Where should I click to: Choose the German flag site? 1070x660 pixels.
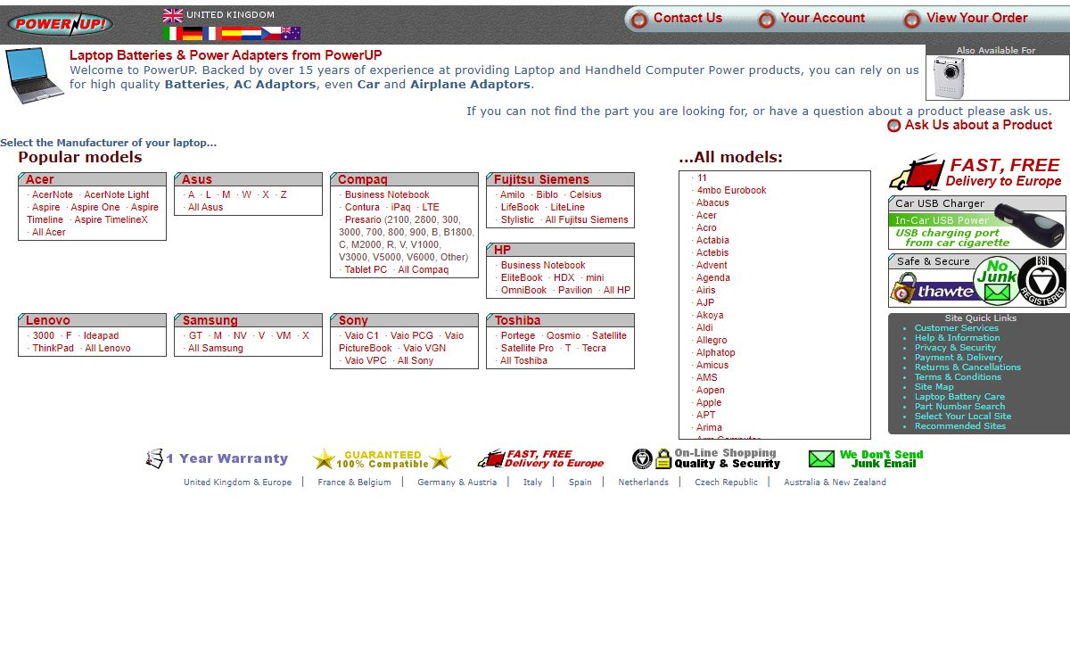[x=193, y=34]
